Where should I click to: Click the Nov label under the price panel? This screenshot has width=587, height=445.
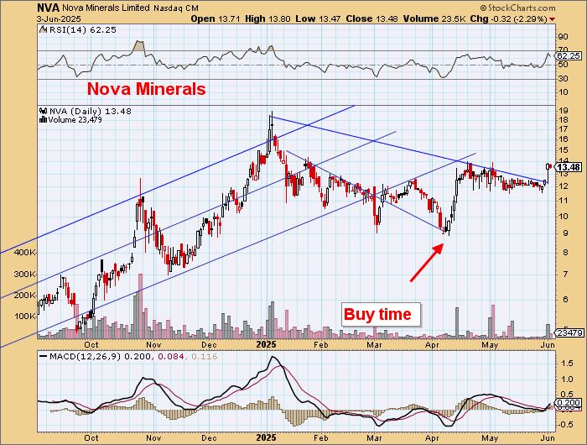point(153,344)
